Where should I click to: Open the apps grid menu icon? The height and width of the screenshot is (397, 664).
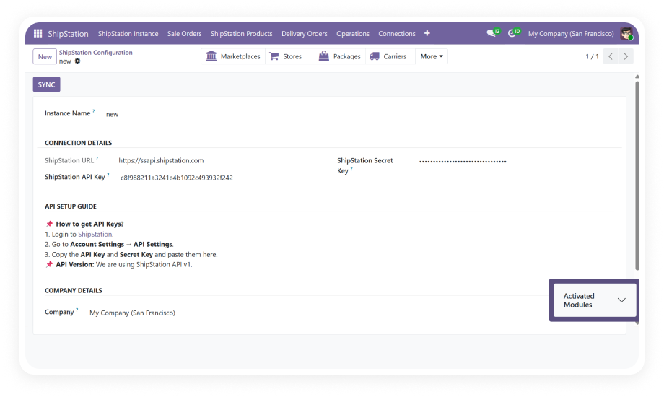(38, 33)
